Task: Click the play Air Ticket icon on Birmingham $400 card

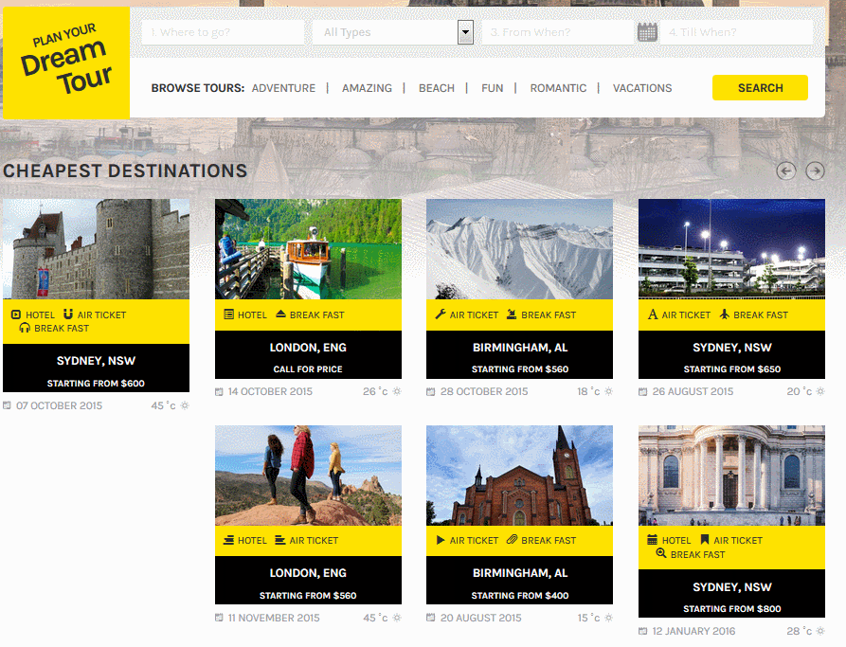Action: point(441,540)
